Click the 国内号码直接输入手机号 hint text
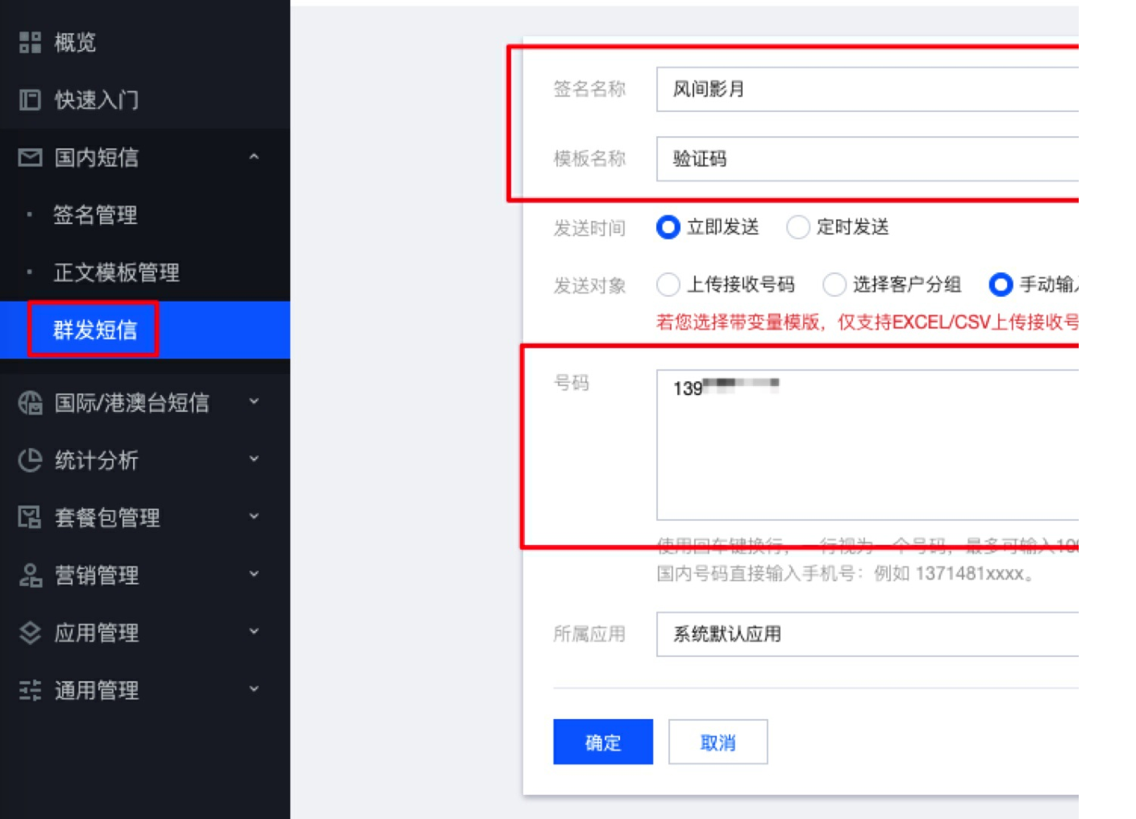 click(x=846, y=574)
